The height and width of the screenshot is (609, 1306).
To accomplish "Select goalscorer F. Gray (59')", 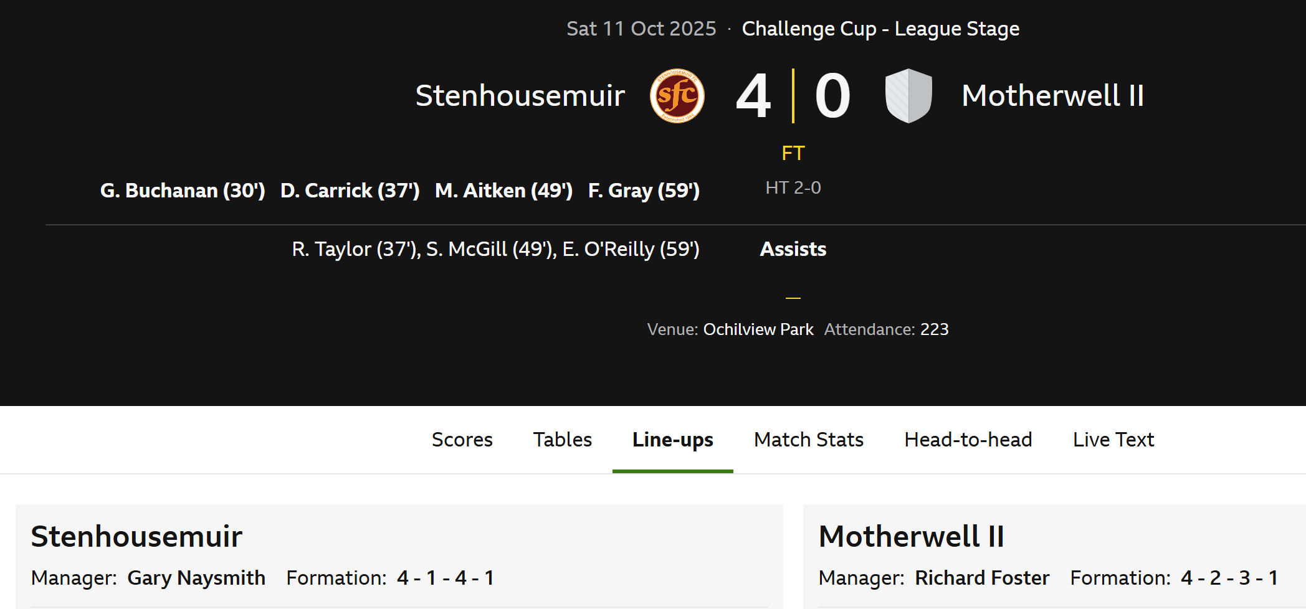I will click(644, 191).
